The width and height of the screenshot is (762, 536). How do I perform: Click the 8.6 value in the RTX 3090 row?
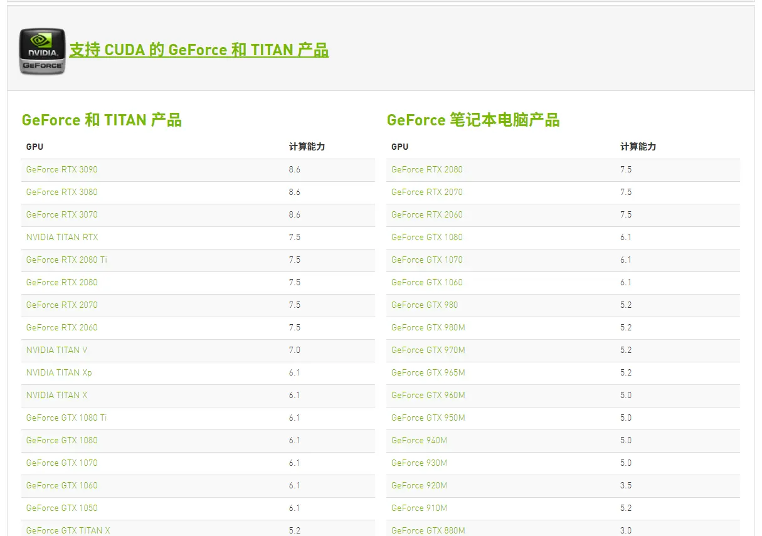click(295, 169)
